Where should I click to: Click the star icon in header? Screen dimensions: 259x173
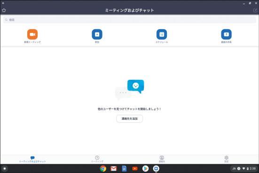(x=4, y=10)
